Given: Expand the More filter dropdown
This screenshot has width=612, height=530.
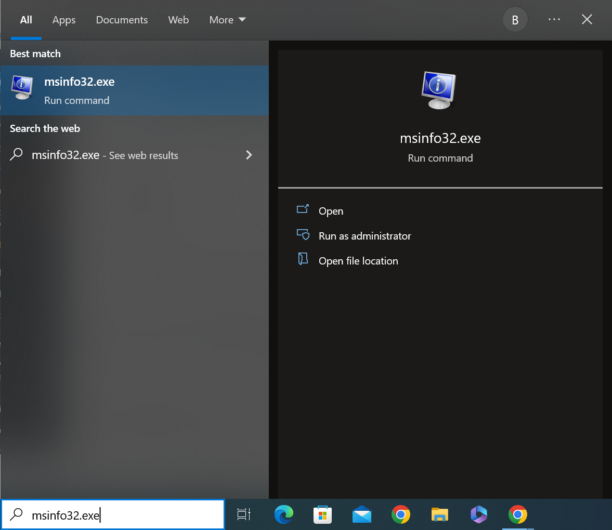Looking at the screenshot, I should pyautogui.click(x=227, y=20).
